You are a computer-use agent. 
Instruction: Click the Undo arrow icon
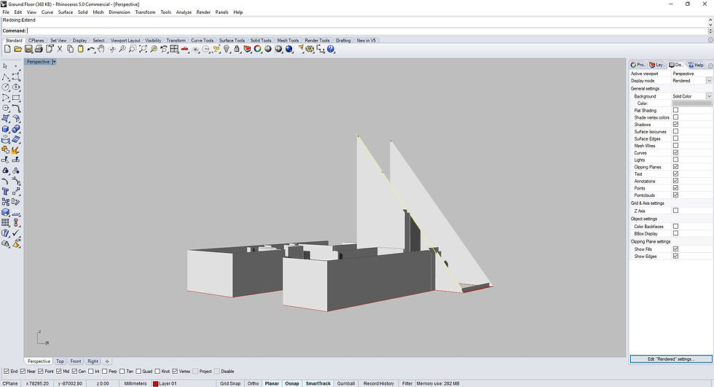91,49
